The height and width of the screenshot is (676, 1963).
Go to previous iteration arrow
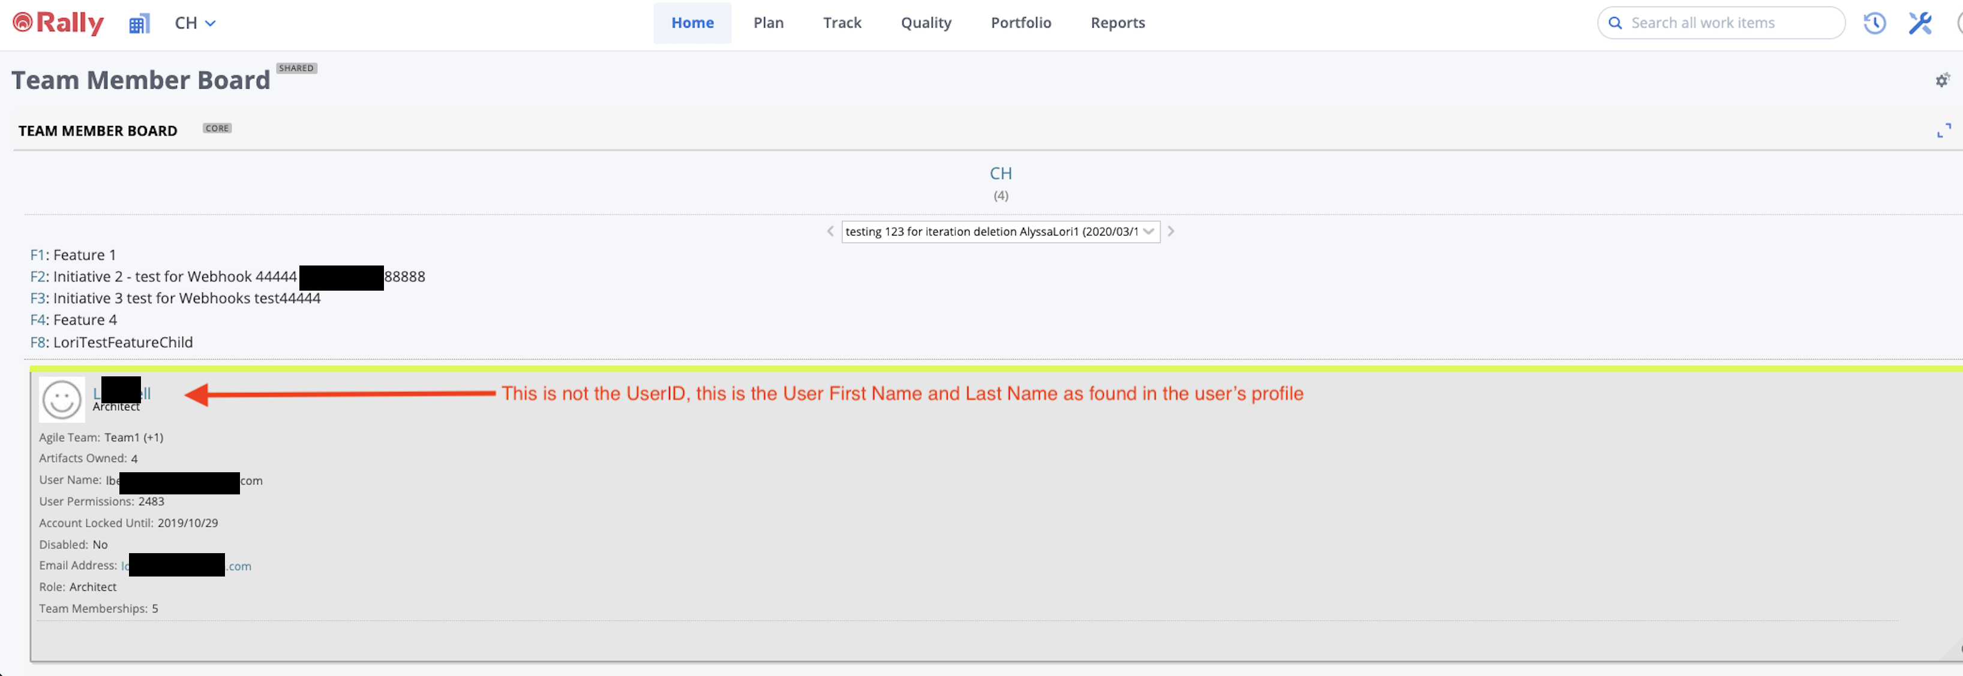coord(830,231)
